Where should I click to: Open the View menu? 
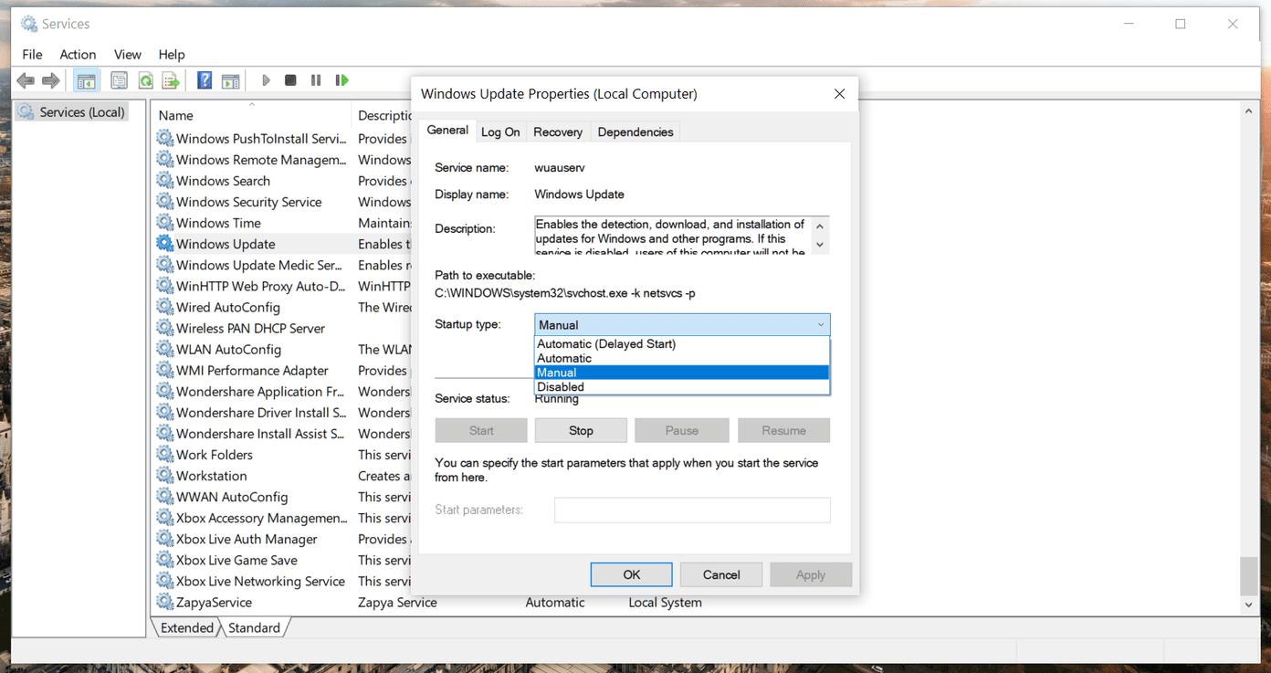[x=128, y=55]
